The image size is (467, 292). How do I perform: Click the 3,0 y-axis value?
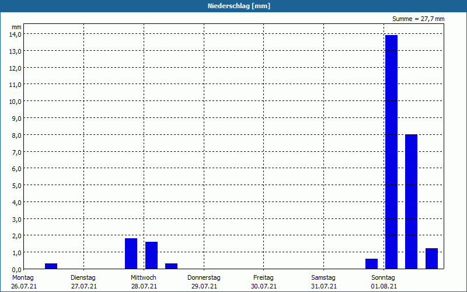pos(16,220)
